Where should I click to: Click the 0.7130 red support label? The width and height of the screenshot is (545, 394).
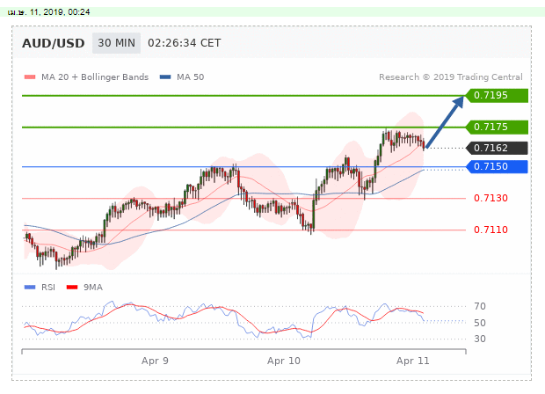(x=490, y=198)
